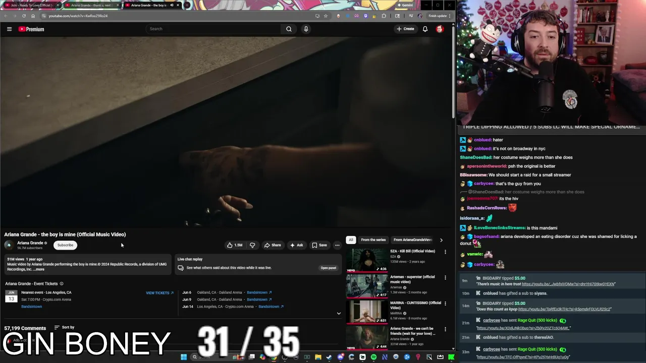
Task: Open the Sort by comments dropdown
Action: click(64, 327)
